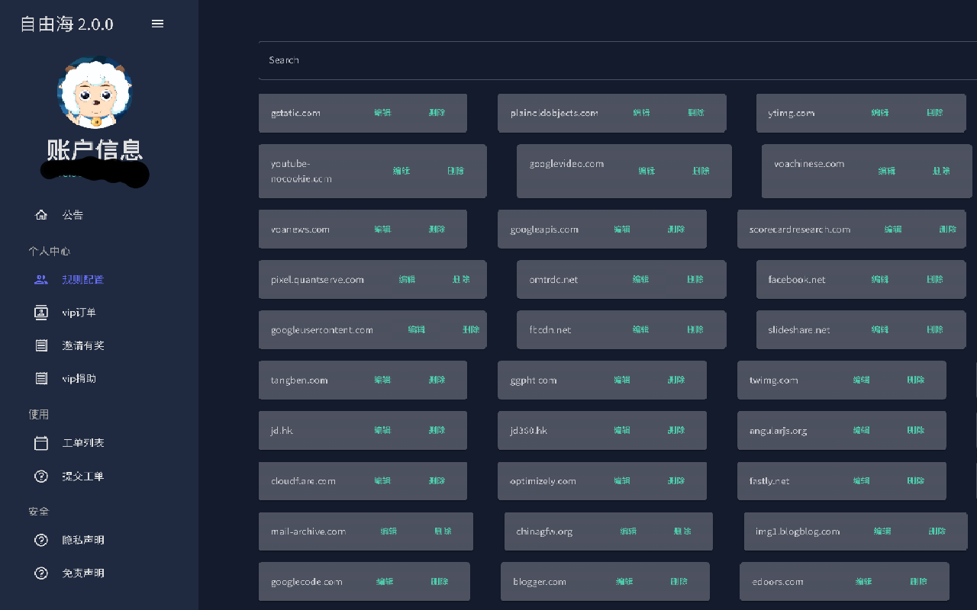Click the sheep avatar profile picture
Image resolution: width=977 pixels, height=610 pixels.
(x=95, y=94)
